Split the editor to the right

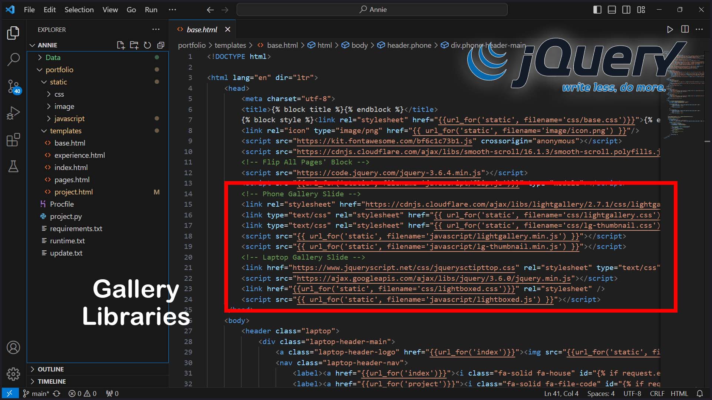pyautogui.click(x=685, y=29)
